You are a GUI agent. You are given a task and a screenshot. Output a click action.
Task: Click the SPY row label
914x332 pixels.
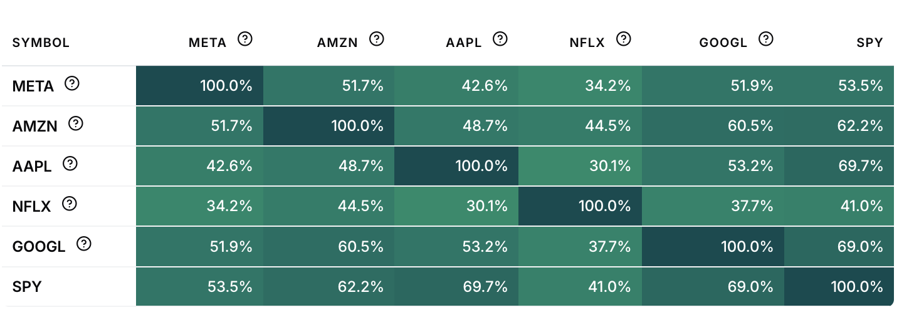click(x=27, y=287)
